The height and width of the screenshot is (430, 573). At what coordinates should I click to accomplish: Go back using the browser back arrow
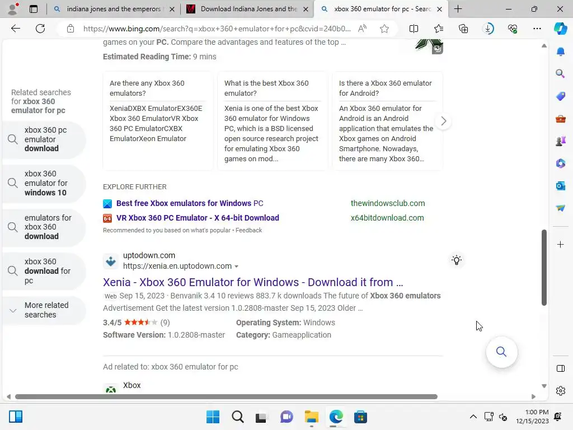(x=15, y=29)
